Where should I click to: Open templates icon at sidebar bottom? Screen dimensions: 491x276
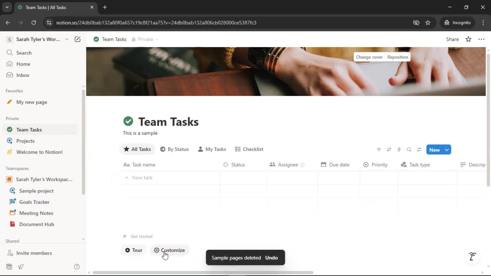pos(9,267)
